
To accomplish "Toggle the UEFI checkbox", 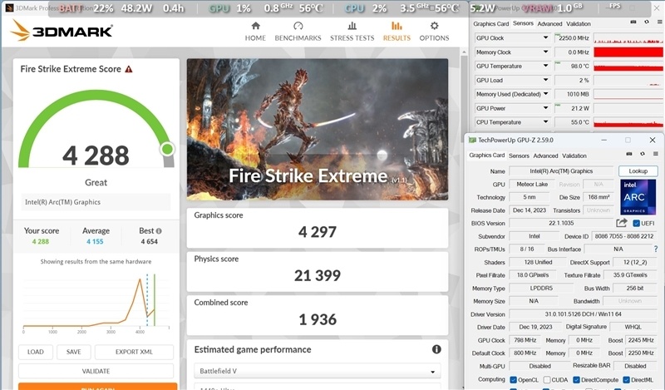I will (x=637, y=223).
